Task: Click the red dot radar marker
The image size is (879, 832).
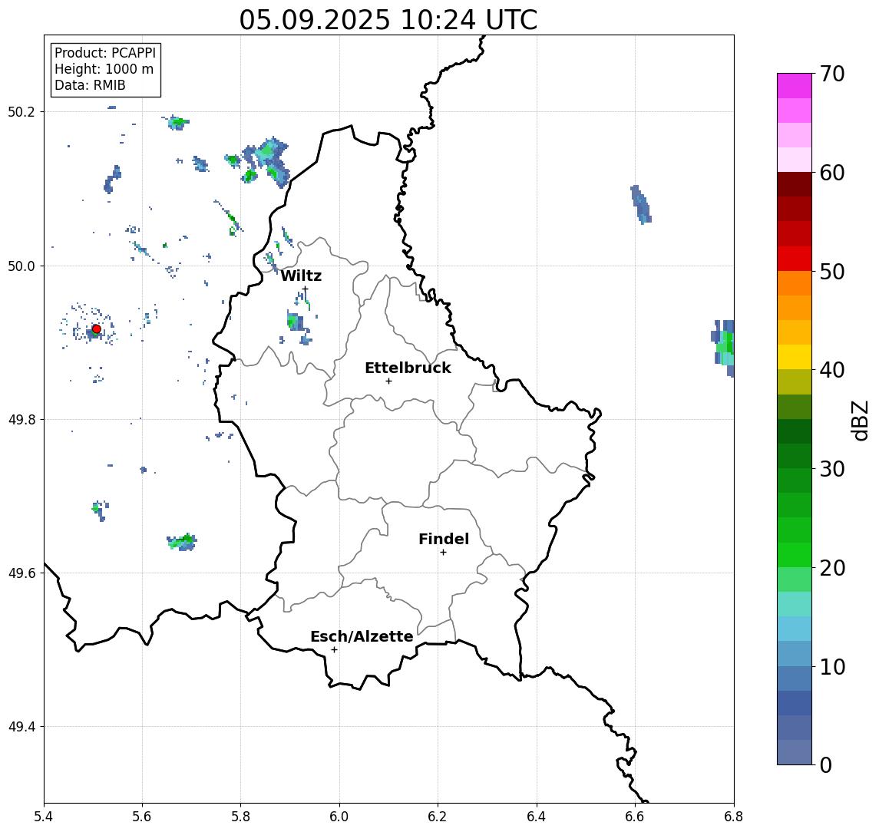Action: coord(97,329)
